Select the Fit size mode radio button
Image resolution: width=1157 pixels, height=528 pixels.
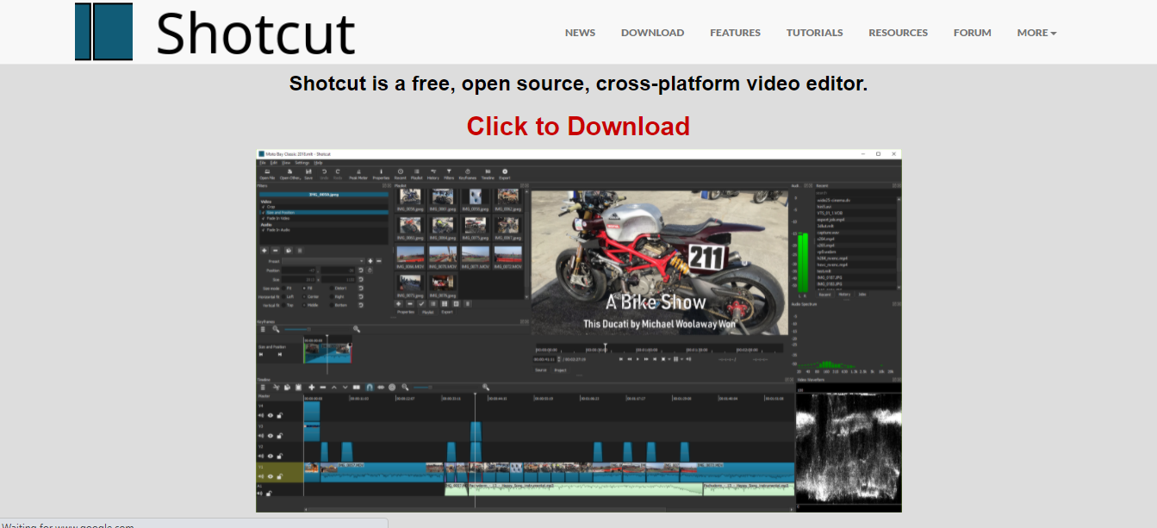(284, 289)
